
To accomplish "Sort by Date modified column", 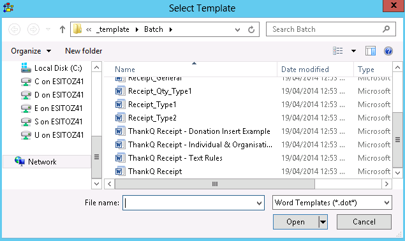I will pyautogui.click(x=305, y=69).
